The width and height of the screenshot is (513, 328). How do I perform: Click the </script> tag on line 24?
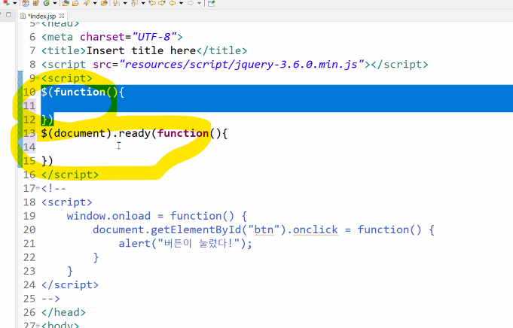(70, 284)
